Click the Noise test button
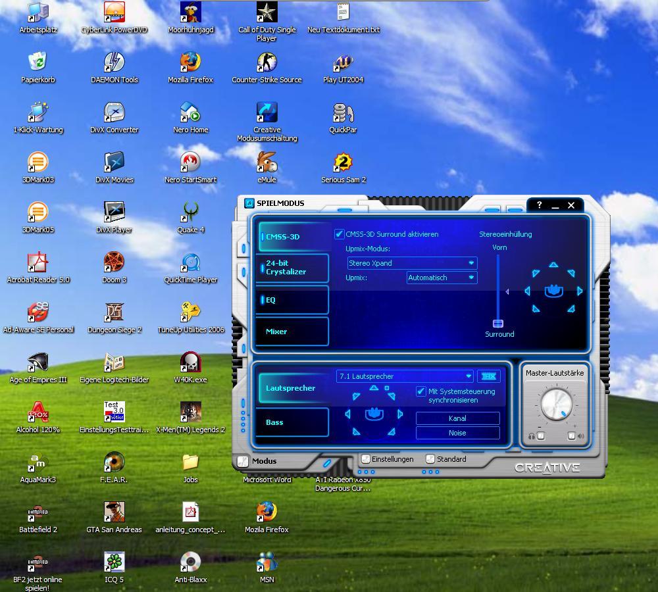The image size is (658, 592). click(457, 433)
